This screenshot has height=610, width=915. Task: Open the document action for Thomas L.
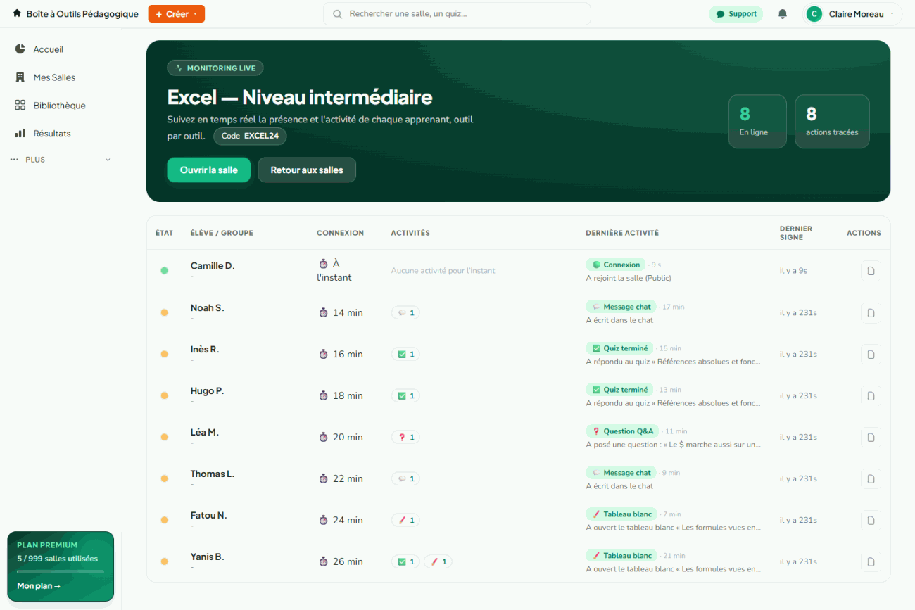tap(871, 478)
